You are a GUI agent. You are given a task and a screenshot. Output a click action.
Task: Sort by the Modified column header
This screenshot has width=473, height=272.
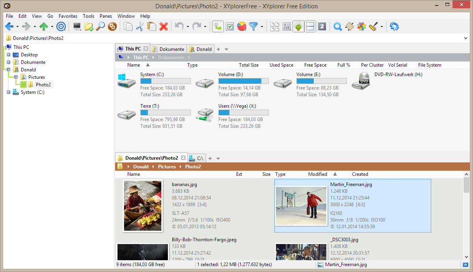(x=318, y=174)
